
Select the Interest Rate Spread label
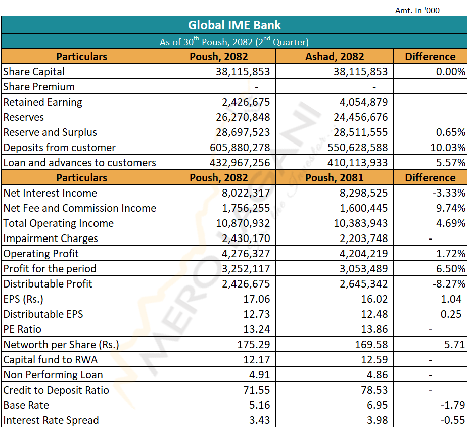tap(51, 420)
